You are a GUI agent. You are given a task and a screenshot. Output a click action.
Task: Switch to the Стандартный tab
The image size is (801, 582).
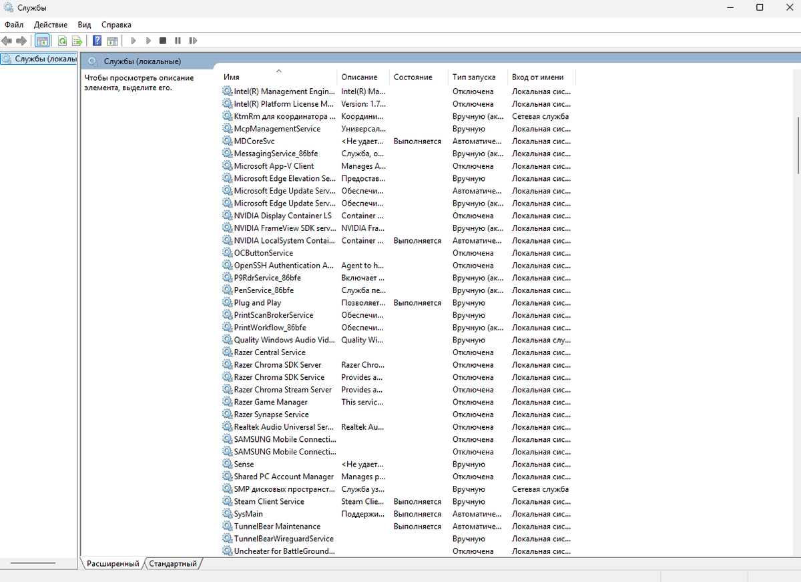(x=173, y=564)
